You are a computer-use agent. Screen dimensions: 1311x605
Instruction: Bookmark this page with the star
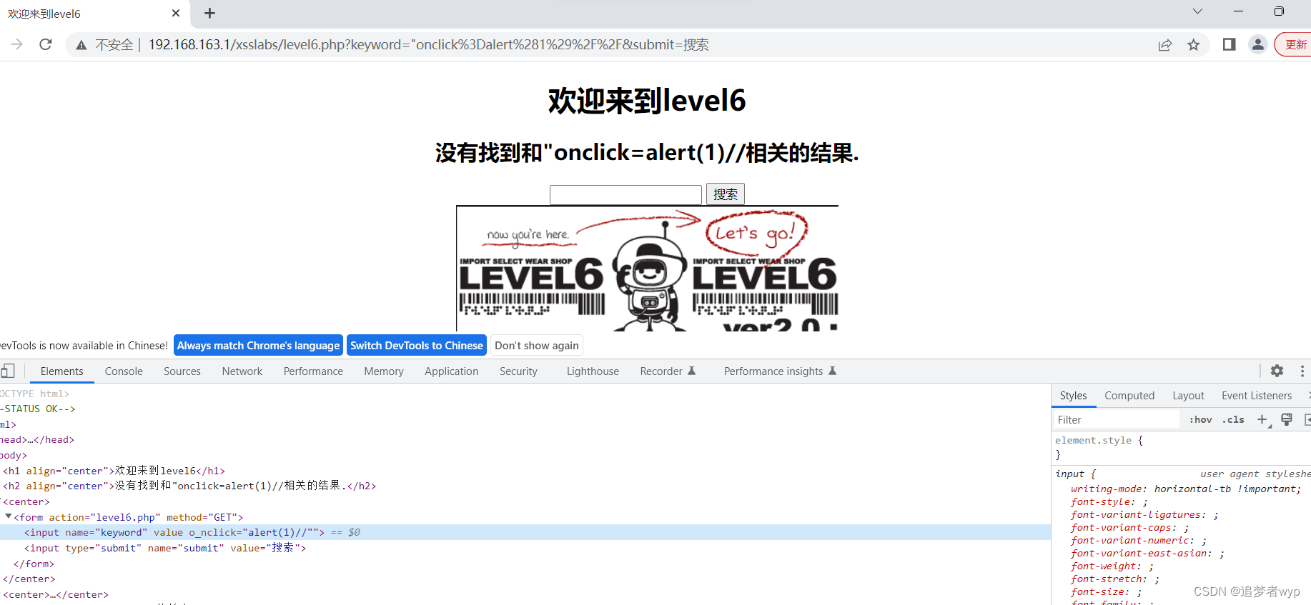pyautogui.click(x=1194, y=45)
